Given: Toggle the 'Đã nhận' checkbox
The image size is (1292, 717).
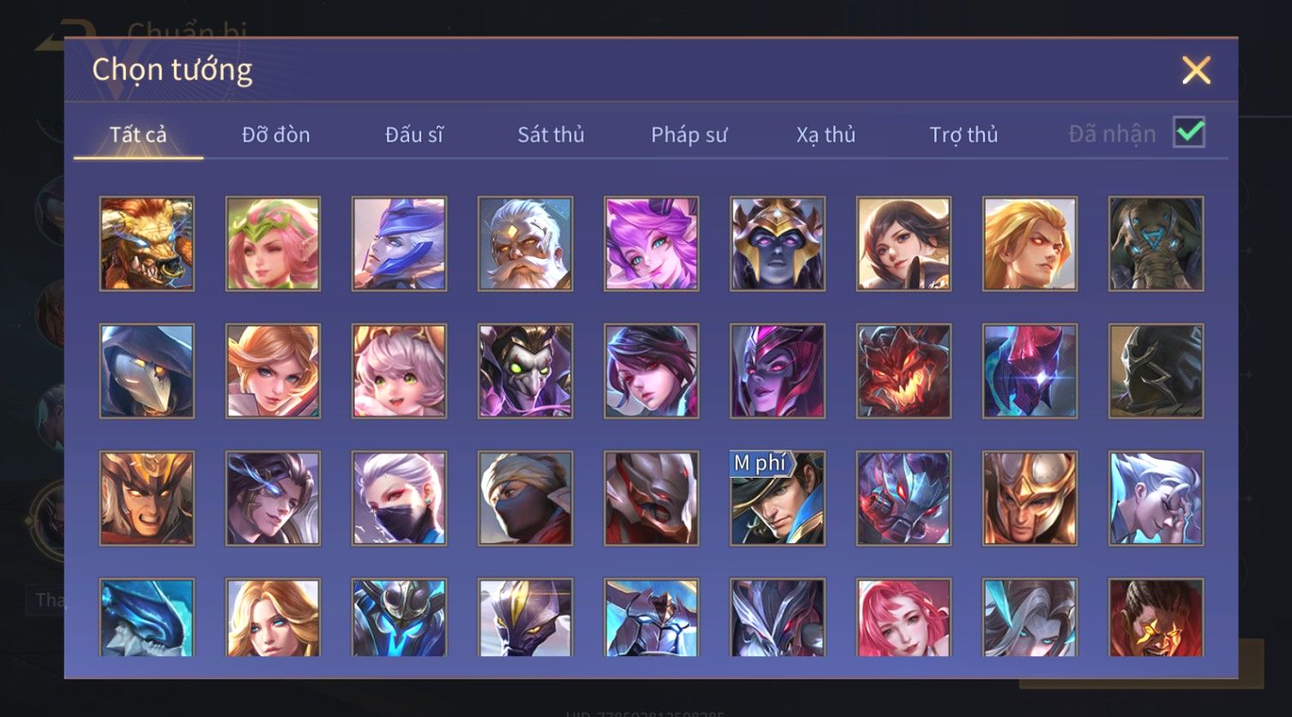Looking at the screenshot, I should tap(1189, 133).
